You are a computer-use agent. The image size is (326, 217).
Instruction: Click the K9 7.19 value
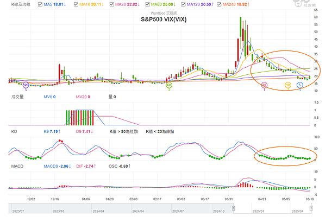coord(52,131)
